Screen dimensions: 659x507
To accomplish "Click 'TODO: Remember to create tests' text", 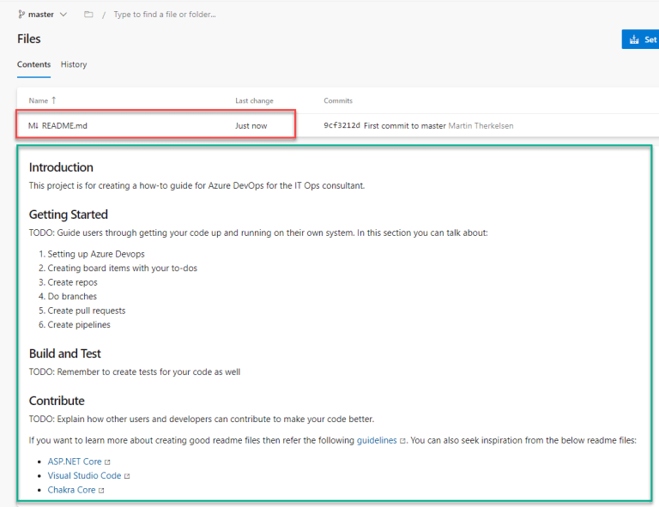I will click(135, 371).
